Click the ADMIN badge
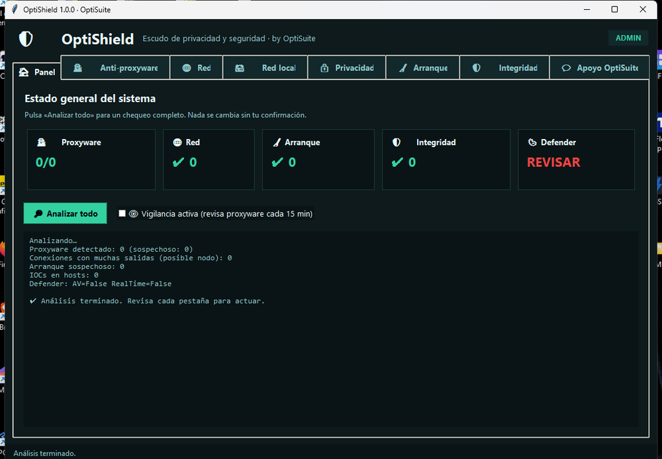 (628, 38)
